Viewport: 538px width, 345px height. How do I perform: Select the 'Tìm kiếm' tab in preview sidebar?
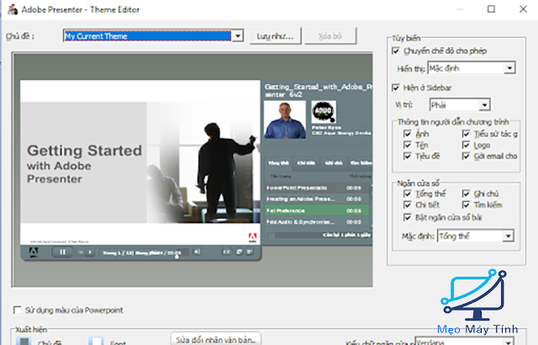(x=361, y=163)
